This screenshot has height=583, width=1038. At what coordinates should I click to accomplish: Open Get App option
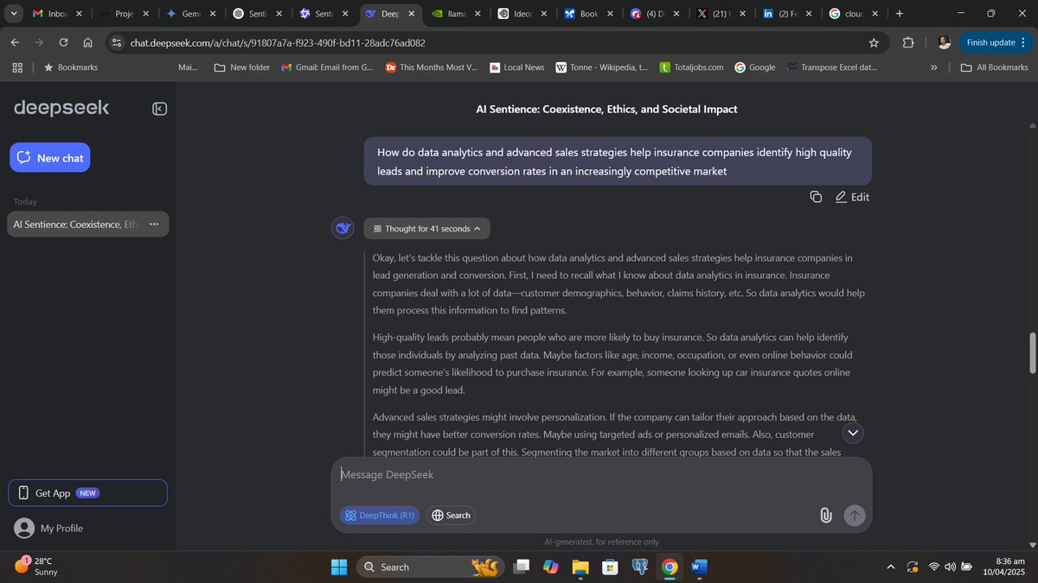(x=88, y=493)
